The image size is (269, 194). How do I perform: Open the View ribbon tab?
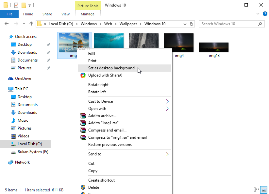click(66, 14)
